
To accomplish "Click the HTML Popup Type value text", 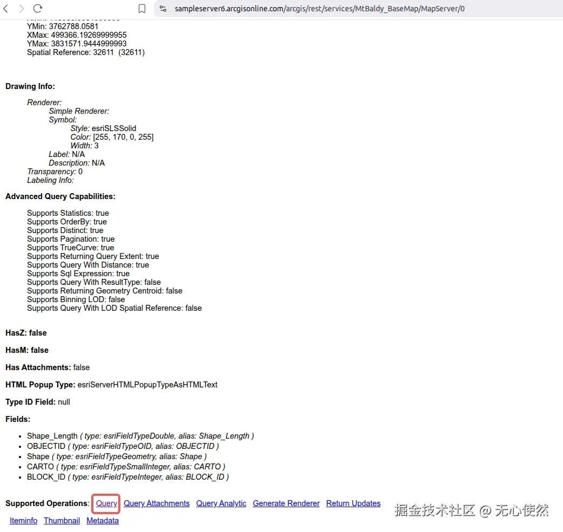I will click(x=147, y=385).
